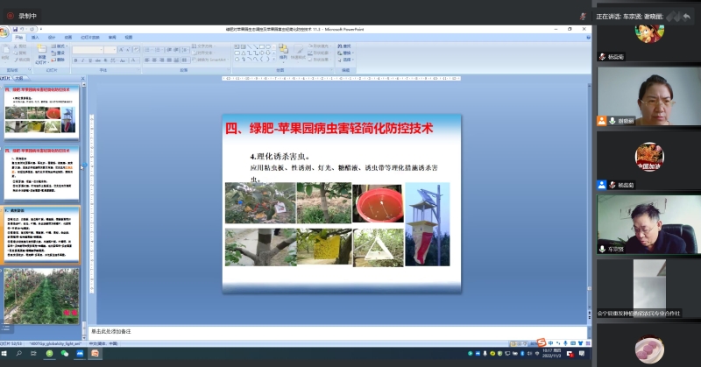Open WeChat from the Windows taskbar

tap(65, 354)
